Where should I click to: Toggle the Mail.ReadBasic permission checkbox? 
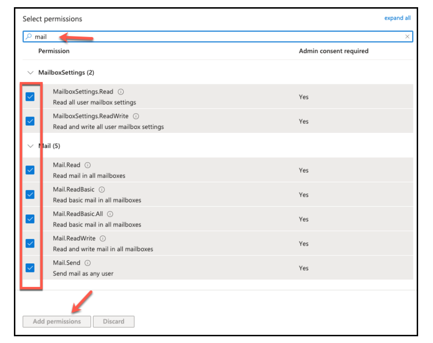(x=30, y=194)
